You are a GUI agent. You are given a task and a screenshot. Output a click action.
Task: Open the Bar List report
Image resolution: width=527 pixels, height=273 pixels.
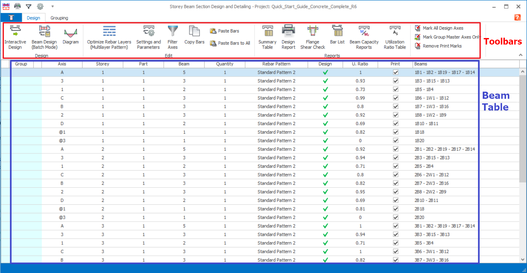coord(337,35)
